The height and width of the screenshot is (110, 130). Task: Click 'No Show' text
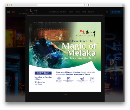38,84
